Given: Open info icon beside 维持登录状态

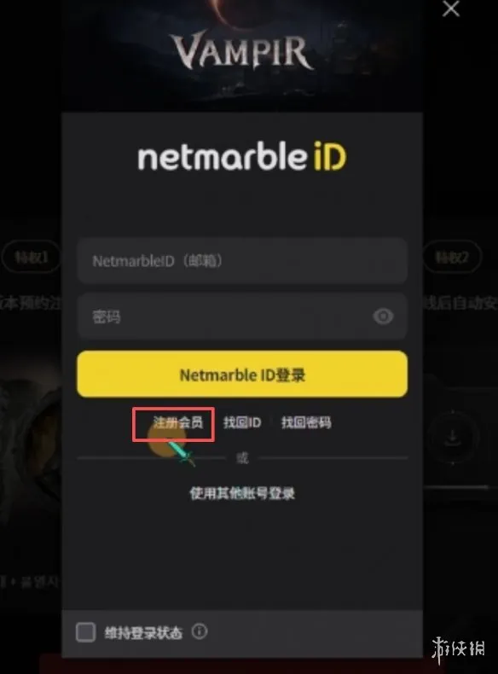Looking at the screenshot, I should (x=200, y=631).
